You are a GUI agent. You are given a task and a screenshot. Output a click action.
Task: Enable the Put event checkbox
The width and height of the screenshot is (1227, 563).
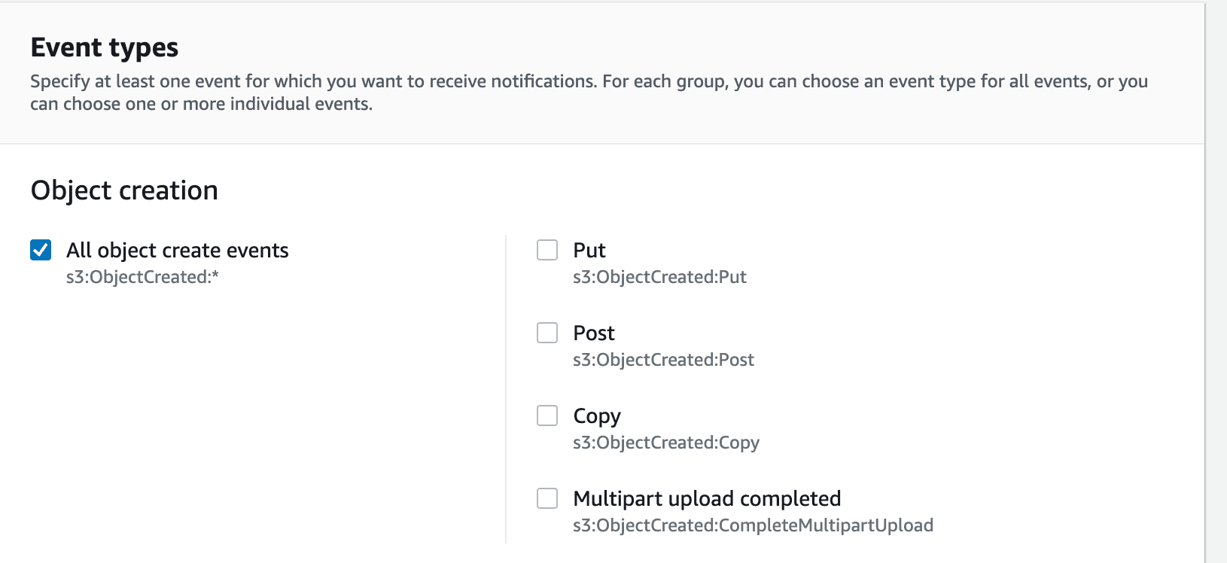pos(547,250)
